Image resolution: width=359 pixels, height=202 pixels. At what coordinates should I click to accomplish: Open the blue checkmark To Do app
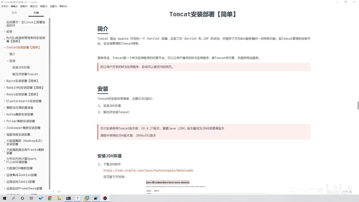click(x=41, y=198)
